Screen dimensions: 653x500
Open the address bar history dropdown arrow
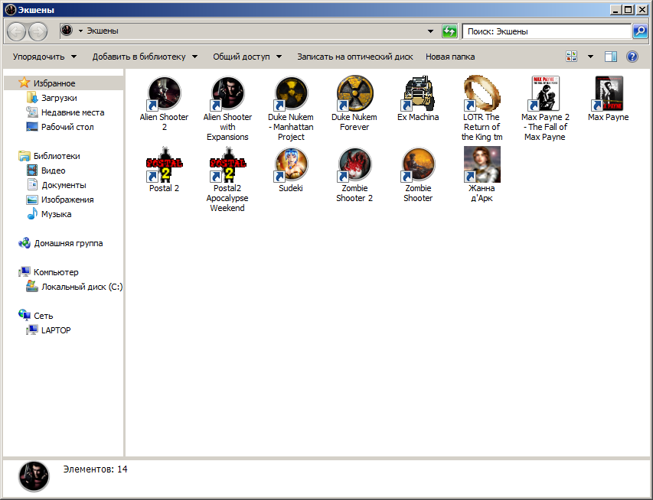pyautogui.click(x=431, y=31)
